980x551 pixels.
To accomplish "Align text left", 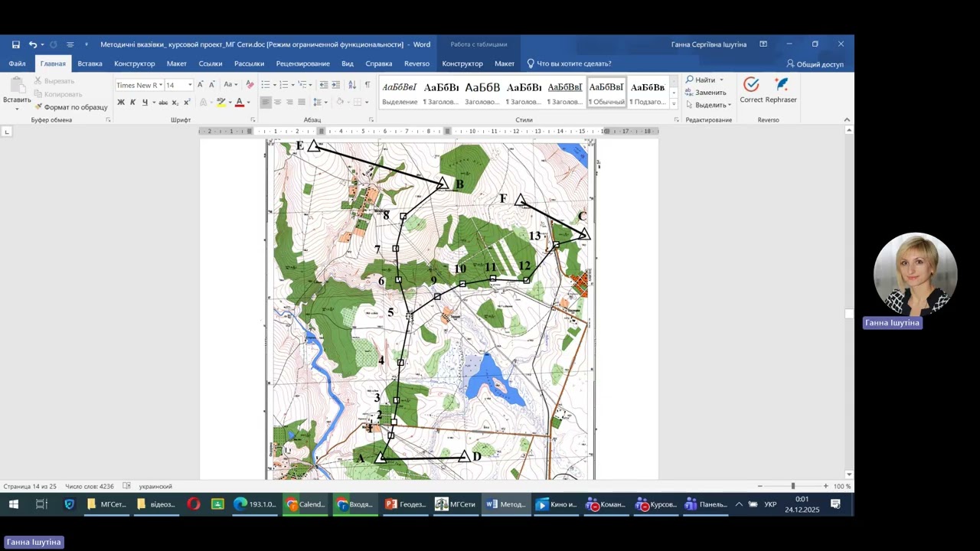I will (266, 103).
